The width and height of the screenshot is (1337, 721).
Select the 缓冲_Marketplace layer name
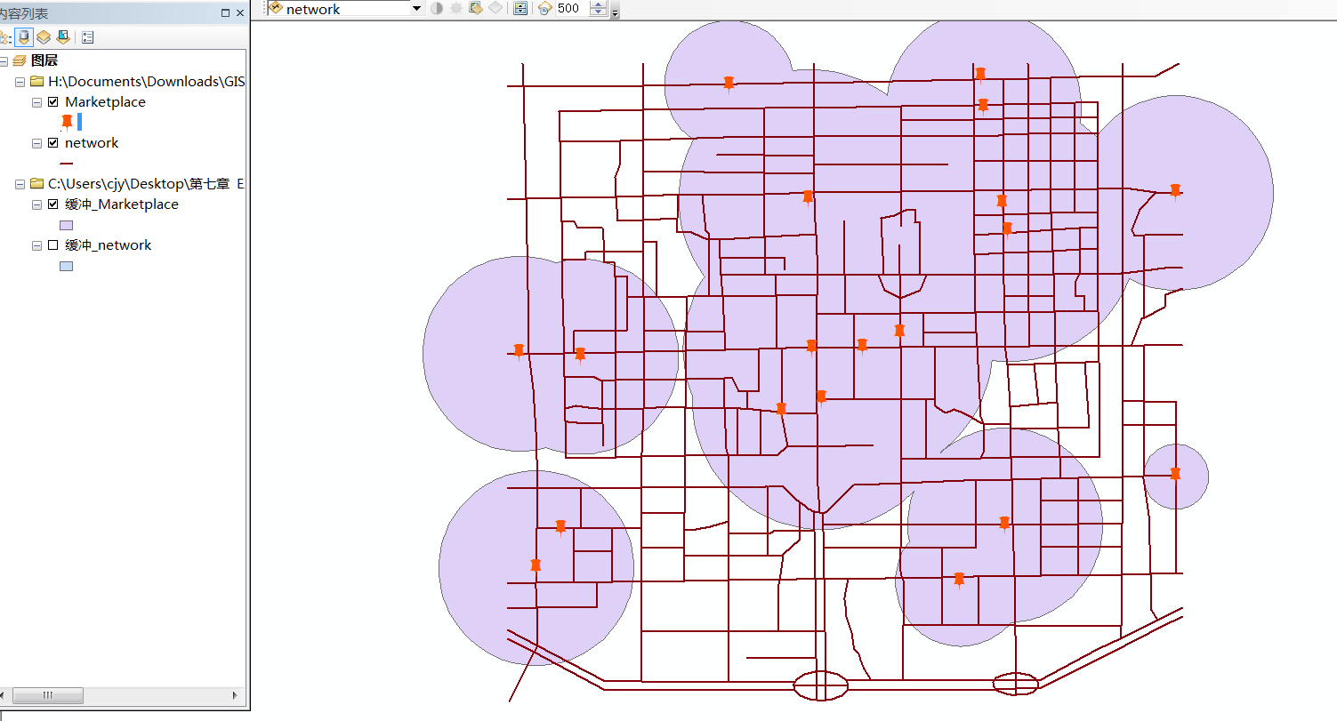(x=121, y=204)
